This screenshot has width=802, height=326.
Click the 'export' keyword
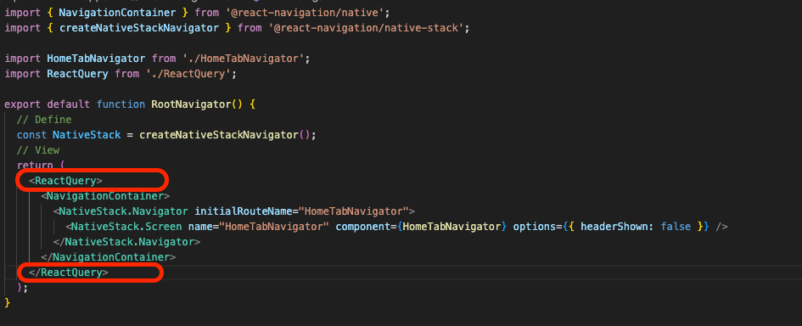(23, 104)
